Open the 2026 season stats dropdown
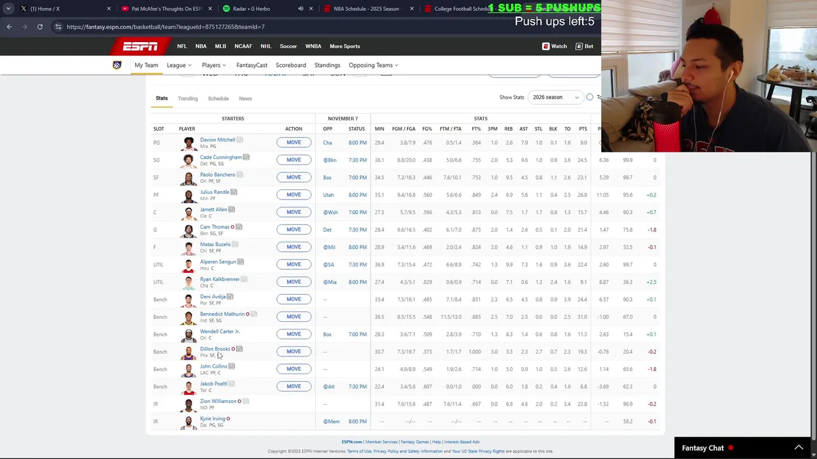Viewport: 817px width, 459px height. coord(555,98)
